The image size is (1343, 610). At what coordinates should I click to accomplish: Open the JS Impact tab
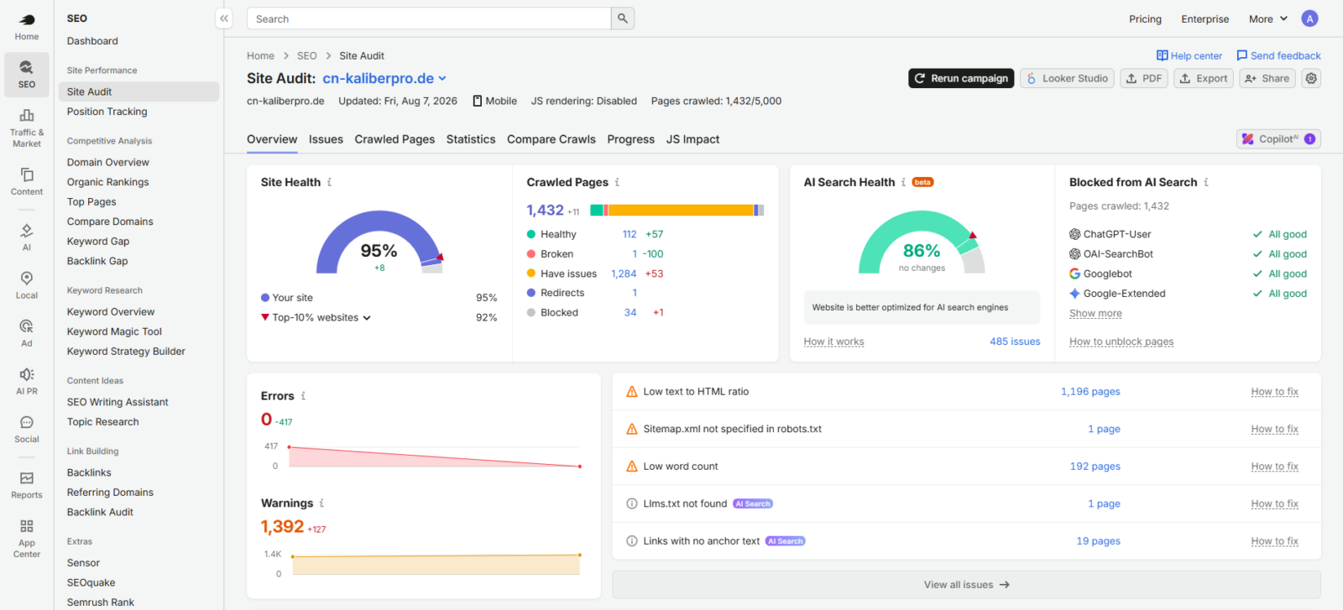coord(692,139)
